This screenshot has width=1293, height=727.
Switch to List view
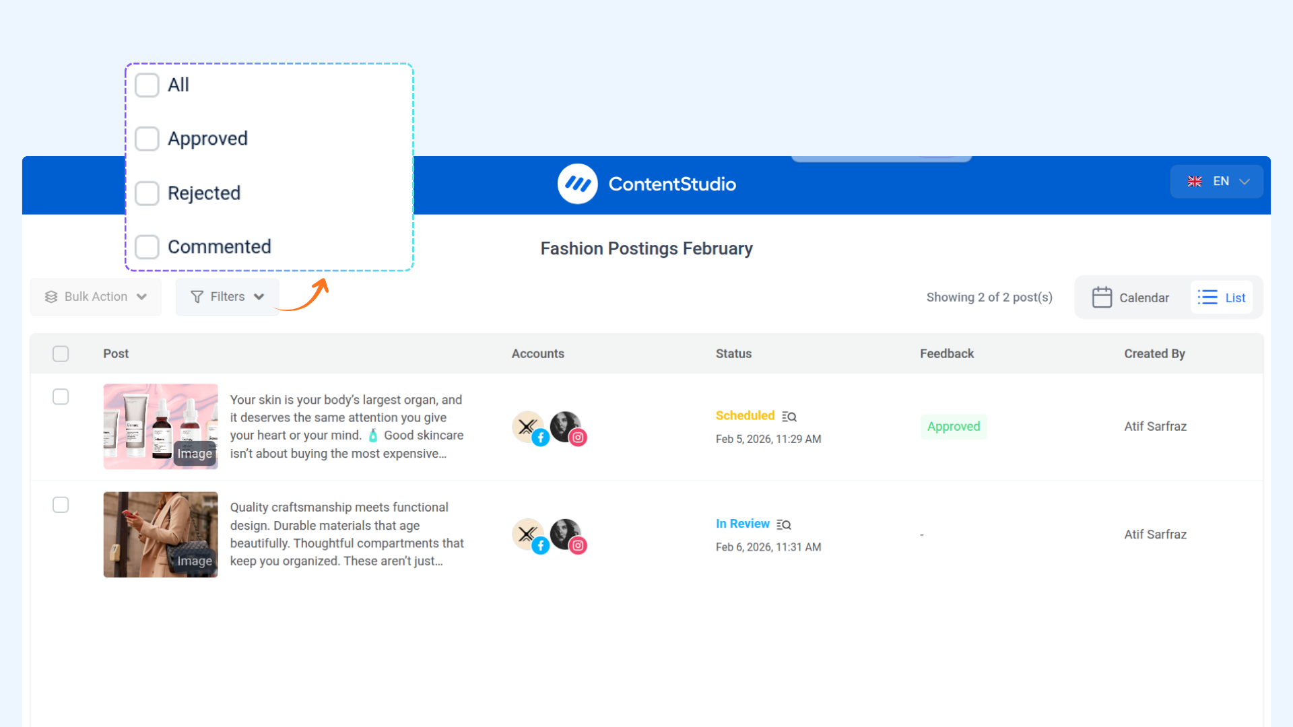[1222, 298]
